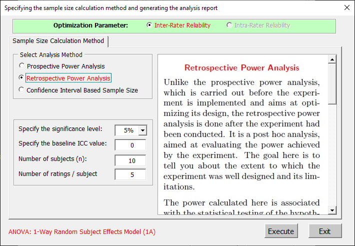The image size is (355, 246).
Task: Close the dialog with the X button
Action: click(346, 7)
